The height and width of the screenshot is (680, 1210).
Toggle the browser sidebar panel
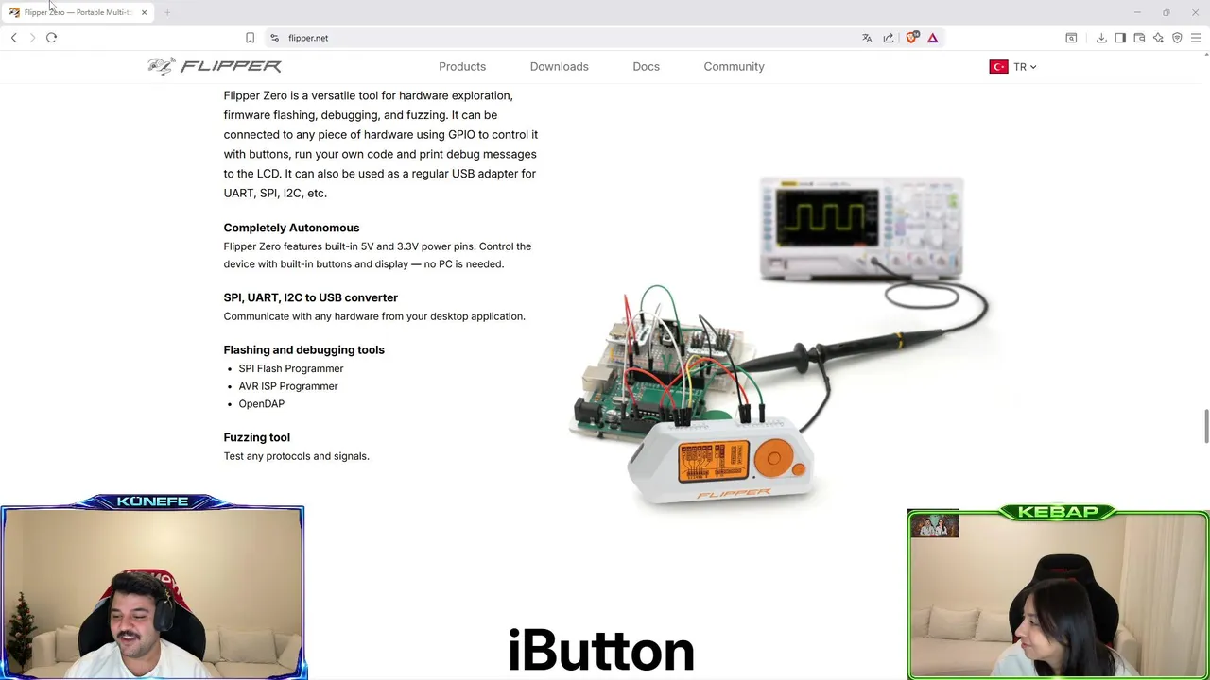(x=1120, y=38)
